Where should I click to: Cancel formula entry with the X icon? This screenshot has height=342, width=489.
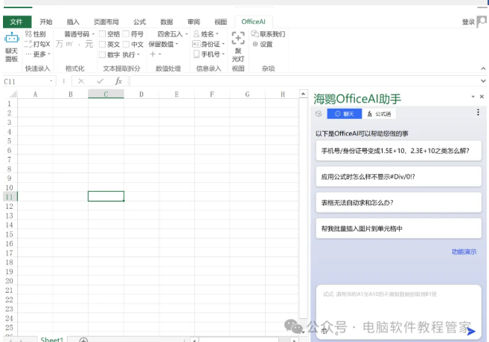pos(81,81)
